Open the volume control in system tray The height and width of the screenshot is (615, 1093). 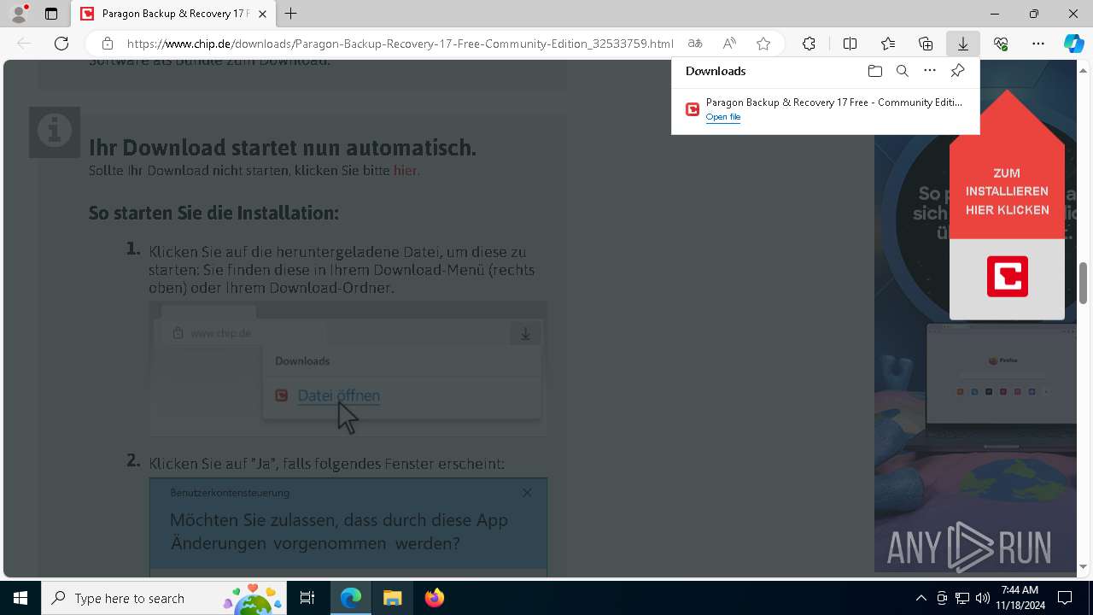click(983, 598)
